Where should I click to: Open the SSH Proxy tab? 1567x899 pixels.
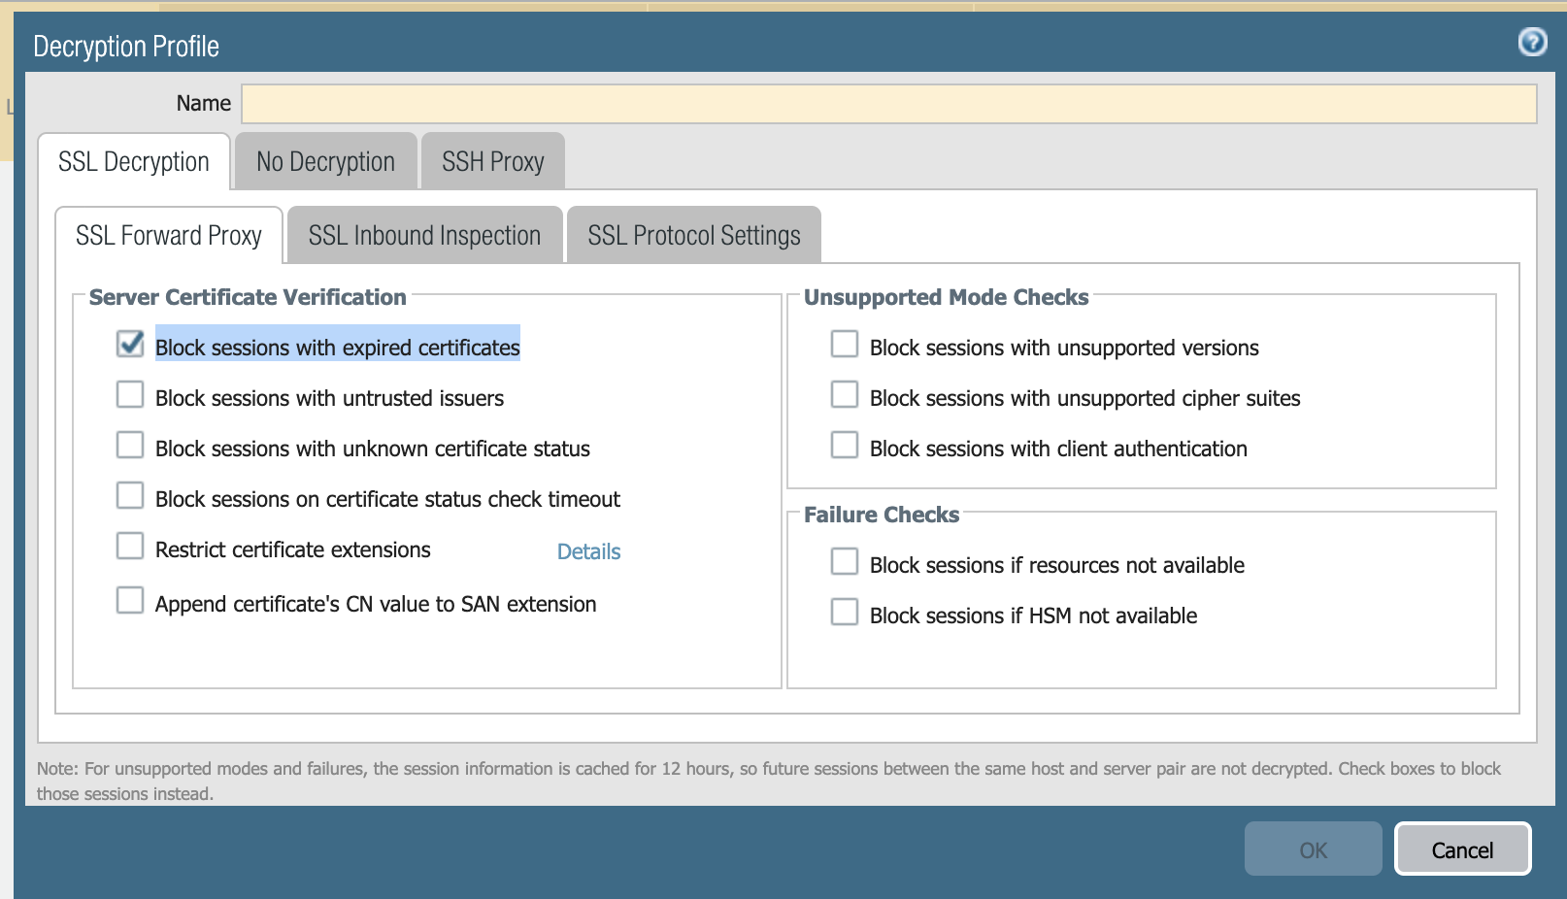[x=492, y=162]
